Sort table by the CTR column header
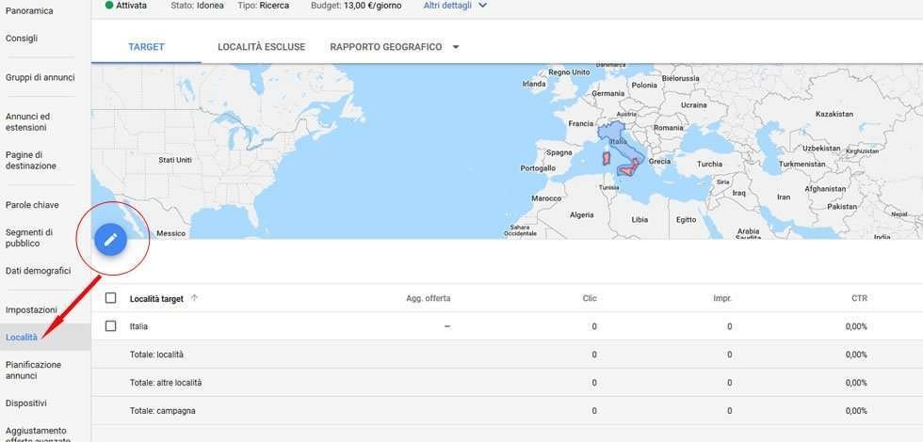This screenshot has height=442, width=923. click(858, 298)
